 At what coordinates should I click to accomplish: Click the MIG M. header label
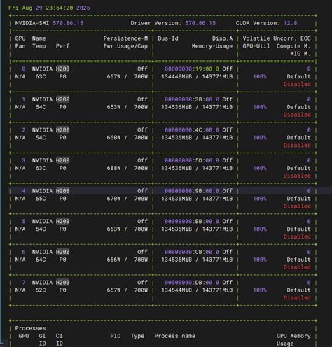click(x=300, y=54)
